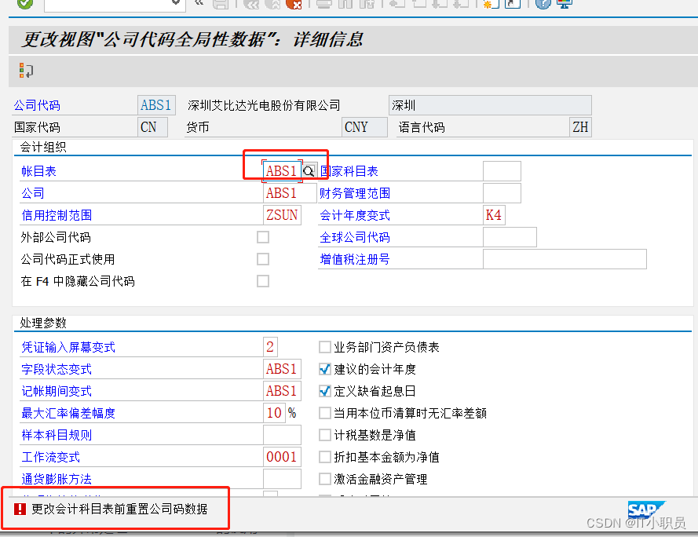Click the 全球公司代码 label
This screenshot has height=537, width=698.
tap(355, 237)
